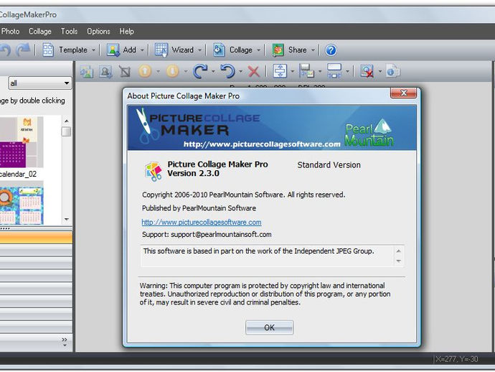This screenshot has height=372, width=495.
Task: Click the photo replace icon in edit toolbar
Action: pos(105,71)
